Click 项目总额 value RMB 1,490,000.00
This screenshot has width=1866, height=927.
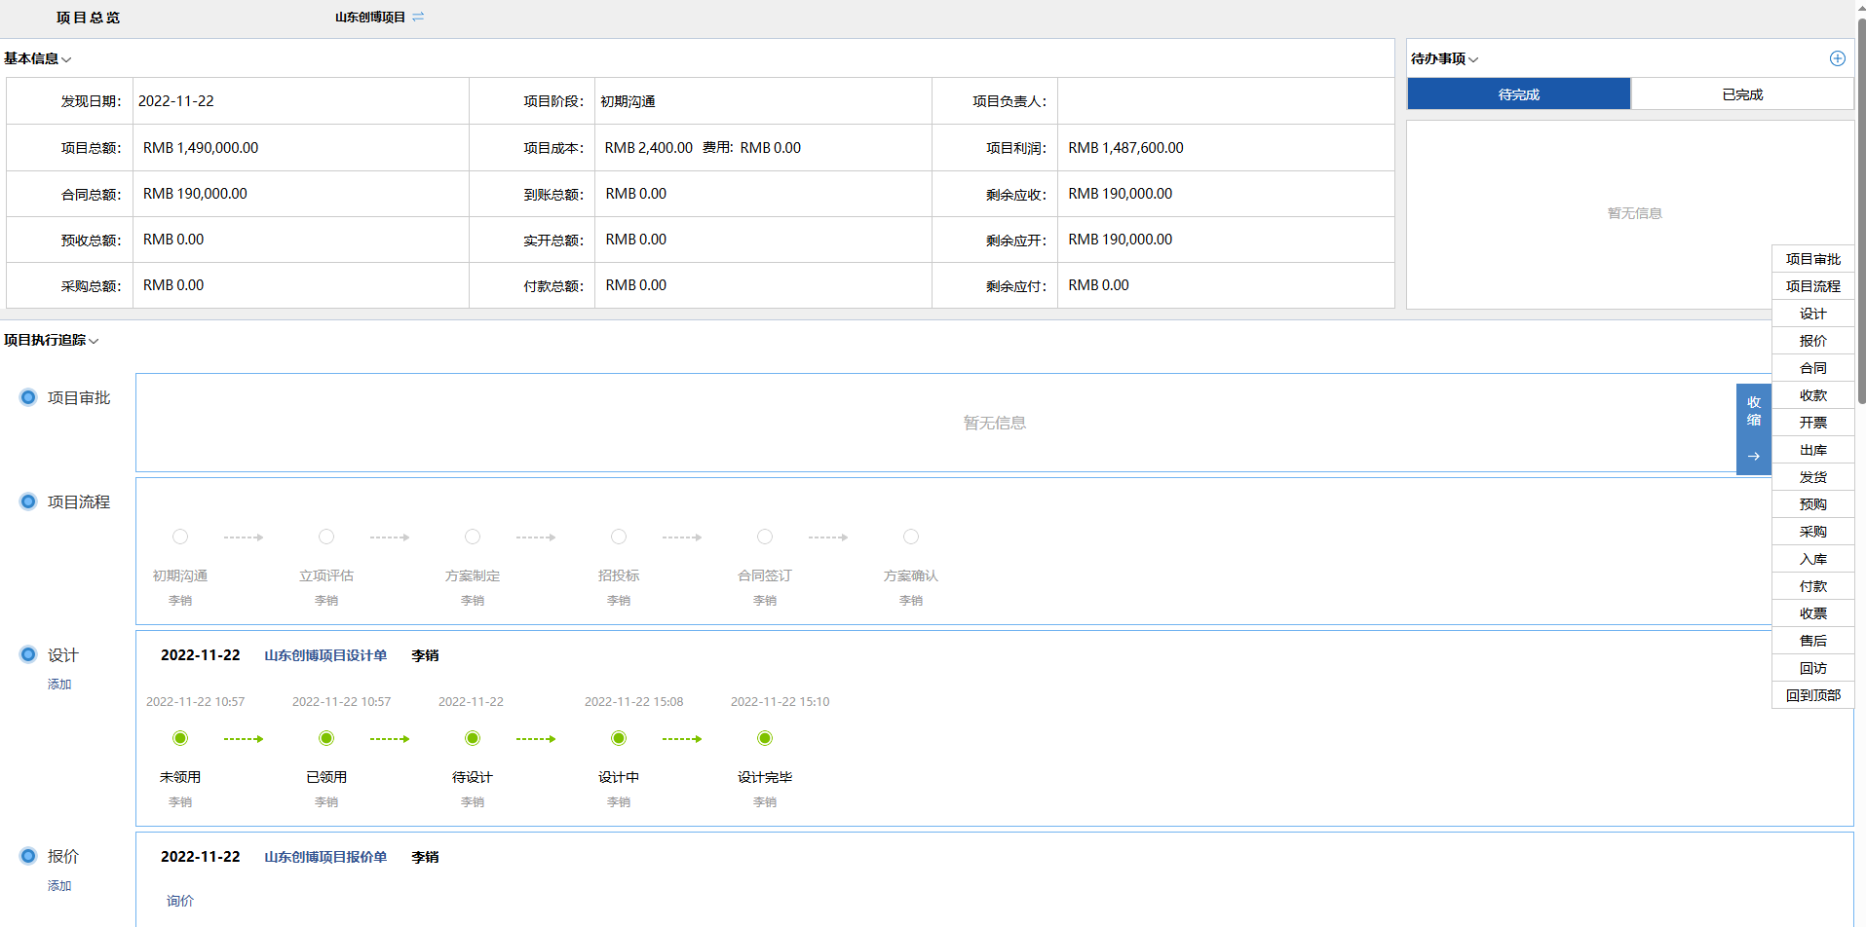[201, 148]
